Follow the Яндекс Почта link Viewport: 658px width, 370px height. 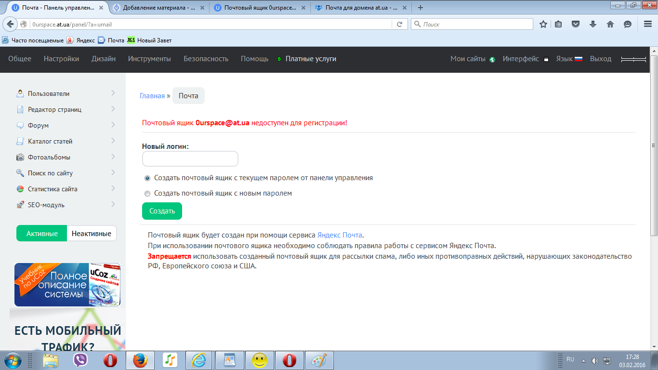[339, 235]
